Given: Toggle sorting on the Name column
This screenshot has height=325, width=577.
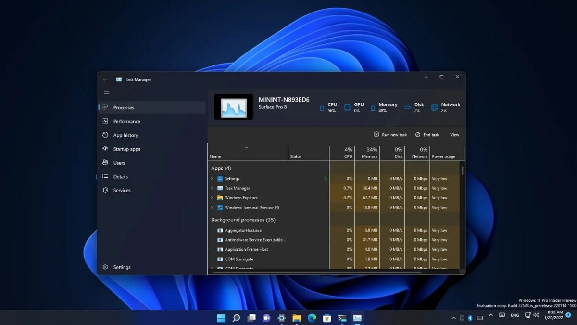Looking at the screenshot, I should click(x=214, y=156).
